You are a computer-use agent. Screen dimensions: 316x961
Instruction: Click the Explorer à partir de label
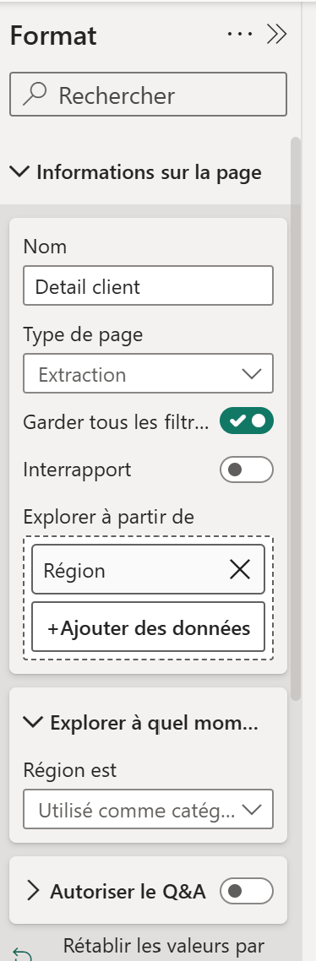tap(109, 517)
